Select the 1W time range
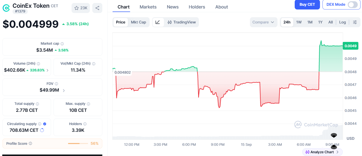The width and height of the screenshot is (362, 156). point(299,22)
